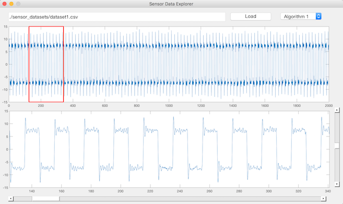Click the horizontal scrollbar right arrow

click(324, 199)
